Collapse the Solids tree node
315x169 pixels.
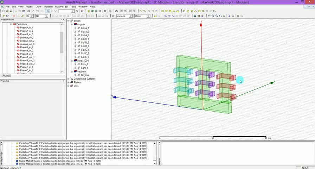coord(68,21)
